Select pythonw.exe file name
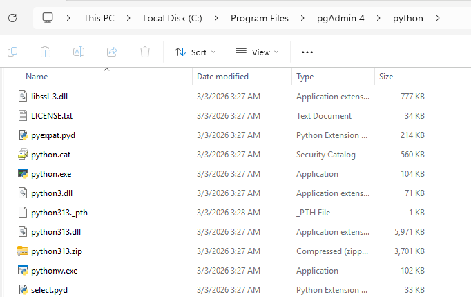471x297 pixels. [55, 270]
